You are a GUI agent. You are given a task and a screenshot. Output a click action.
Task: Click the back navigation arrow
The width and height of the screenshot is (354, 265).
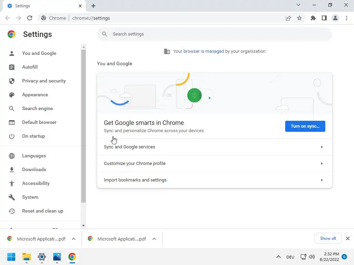[x=8, y=18]
